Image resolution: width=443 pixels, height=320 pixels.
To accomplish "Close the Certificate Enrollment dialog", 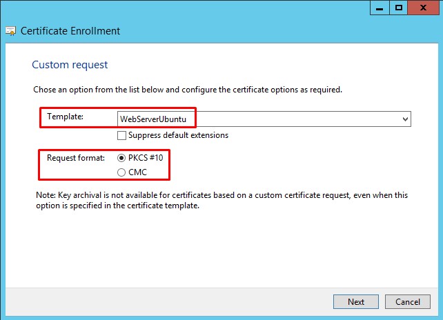I will pyautogui.click(x=423, y=8).
